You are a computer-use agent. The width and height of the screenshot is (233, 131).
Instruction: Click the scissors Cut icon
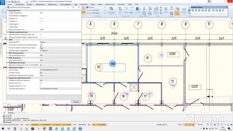(x=144, y=8)
